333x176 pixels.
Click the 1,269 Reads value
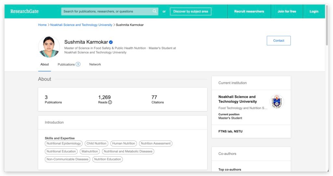coord(104,97)
